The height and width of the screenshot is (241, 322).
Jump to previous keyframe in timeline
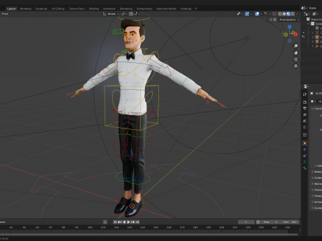point(119,222)
